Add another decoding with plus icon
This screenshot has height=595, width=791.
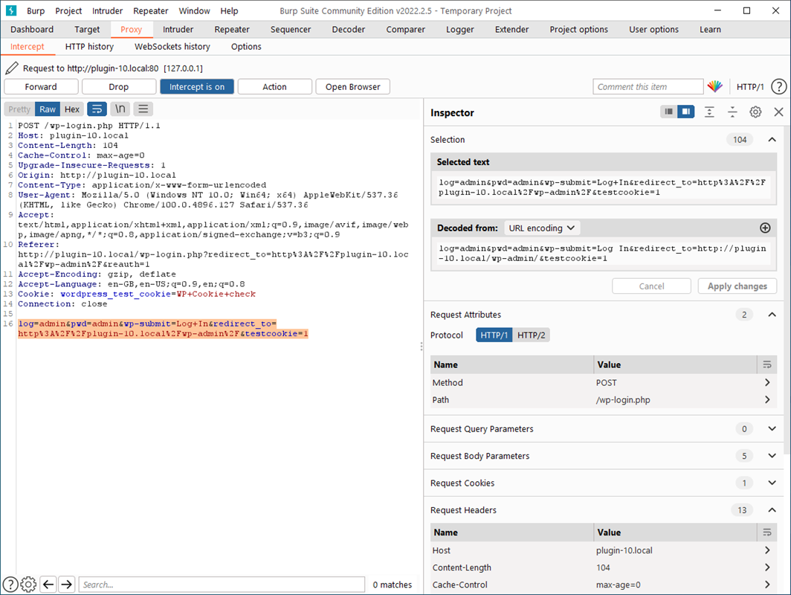pyautogui.click(x=765, y=228)
